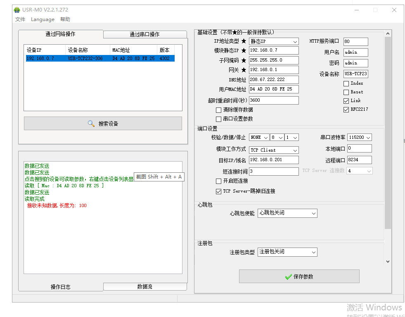
Task: Switch to the 数据流 tab
Action: 144,286
